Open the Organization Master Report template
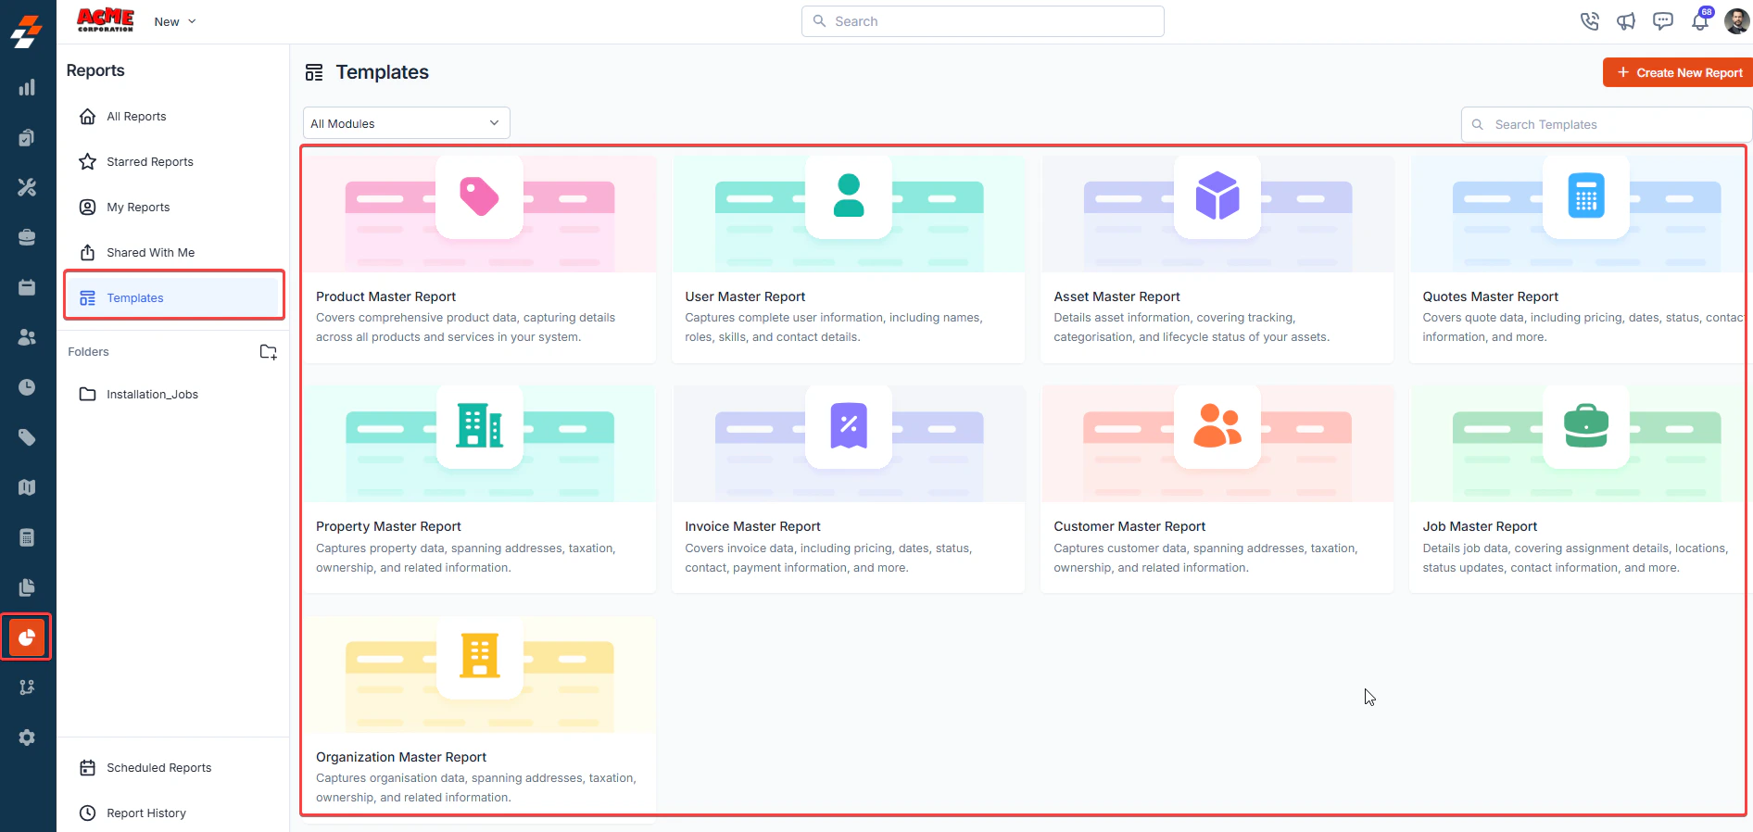1753x832 pixels. pos(480,719)
